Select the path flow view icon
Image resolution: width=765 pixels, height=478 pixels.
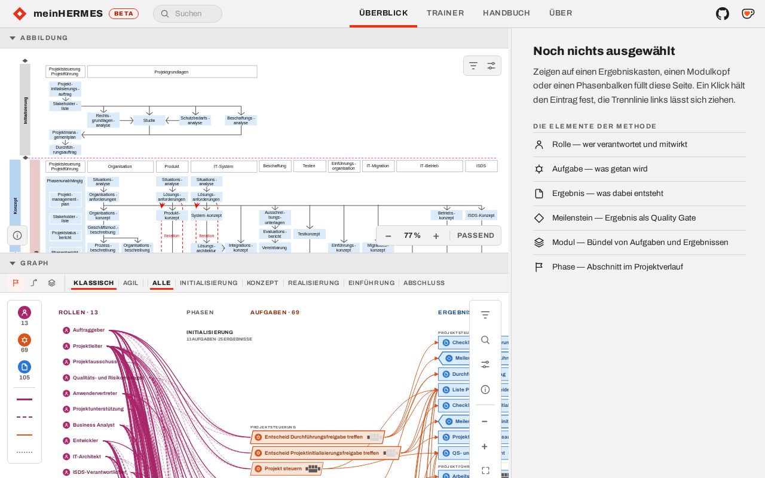pos(34,283)
